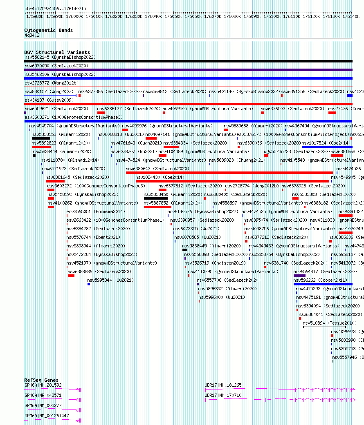Viewport: 364px width, 425px height.
Task: Select nsv6388886 (Sedlazeck2020) label
Action: 99,271
